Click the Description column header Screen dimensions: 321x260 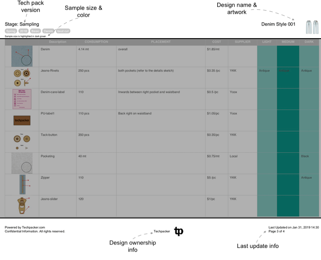(58, 42)
